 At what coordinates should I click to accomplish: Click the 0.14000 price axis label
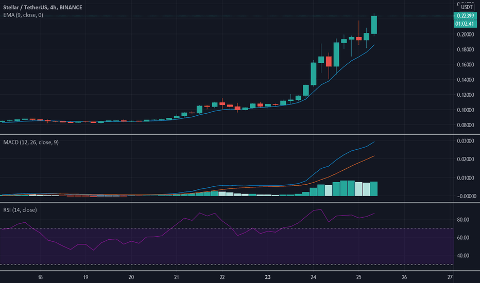pos(465,80)
